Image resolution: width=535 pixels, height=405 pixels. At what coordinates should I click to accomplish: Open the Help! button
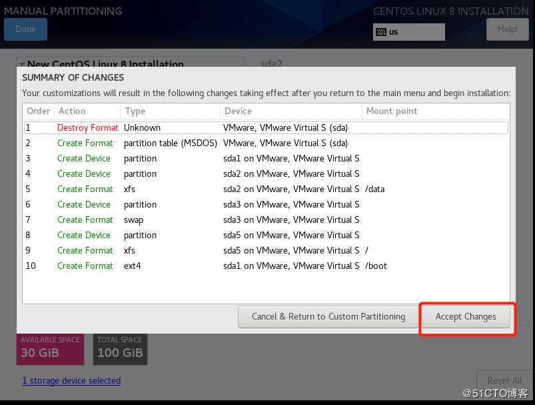point(508,29)
